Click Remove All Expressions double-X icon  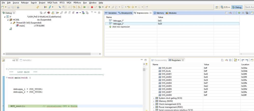tap(247, 13)
